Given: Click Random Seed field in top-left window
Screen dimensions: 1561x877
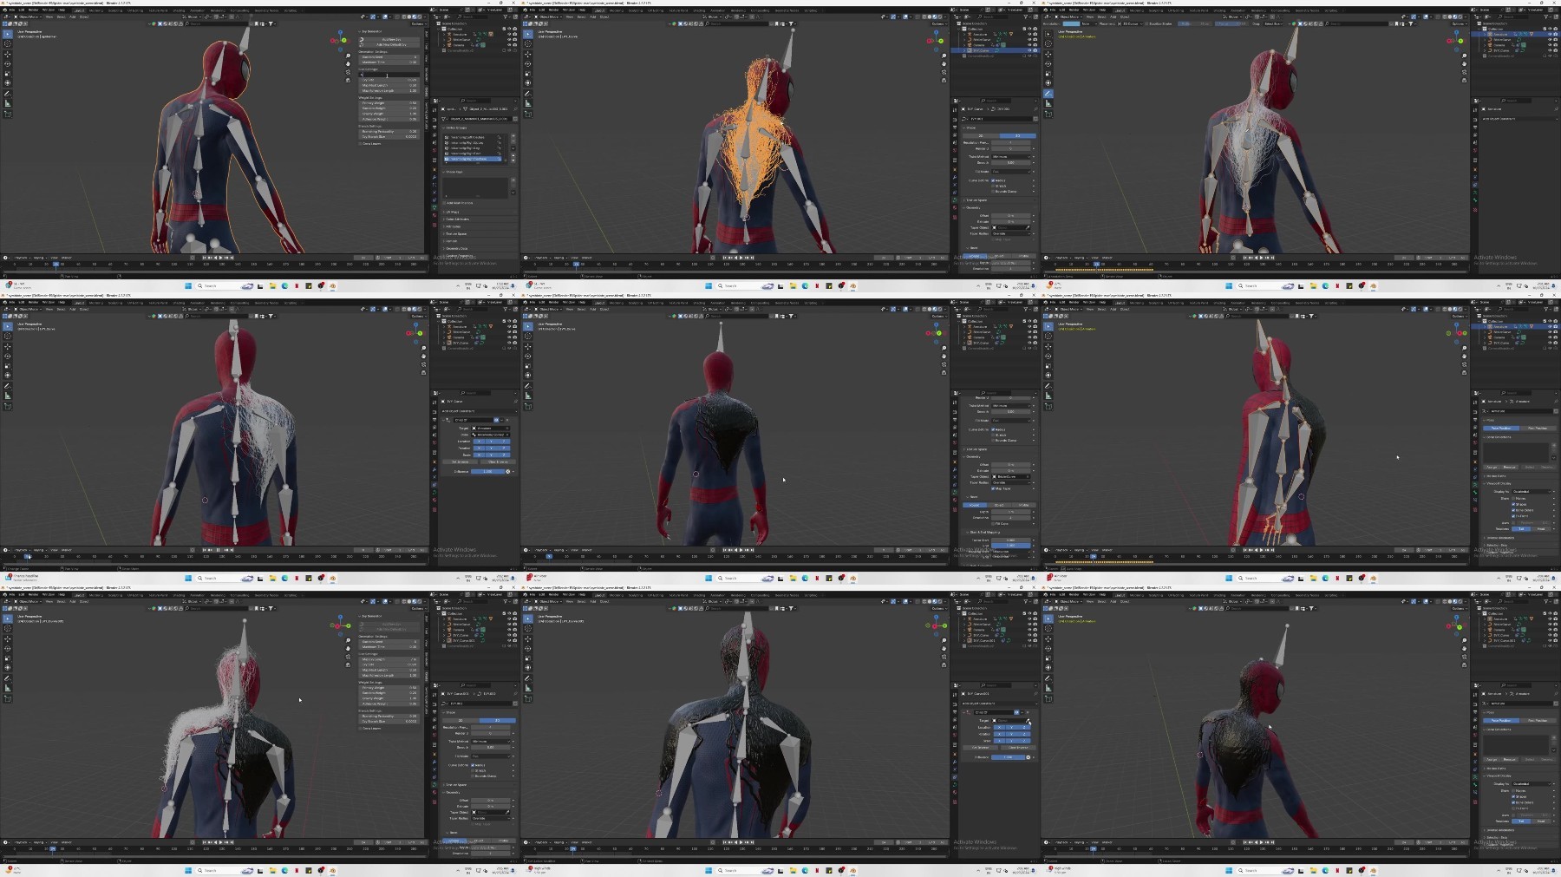Looking at the screenshot, I should pyautogui.click(x=389, y=56).
